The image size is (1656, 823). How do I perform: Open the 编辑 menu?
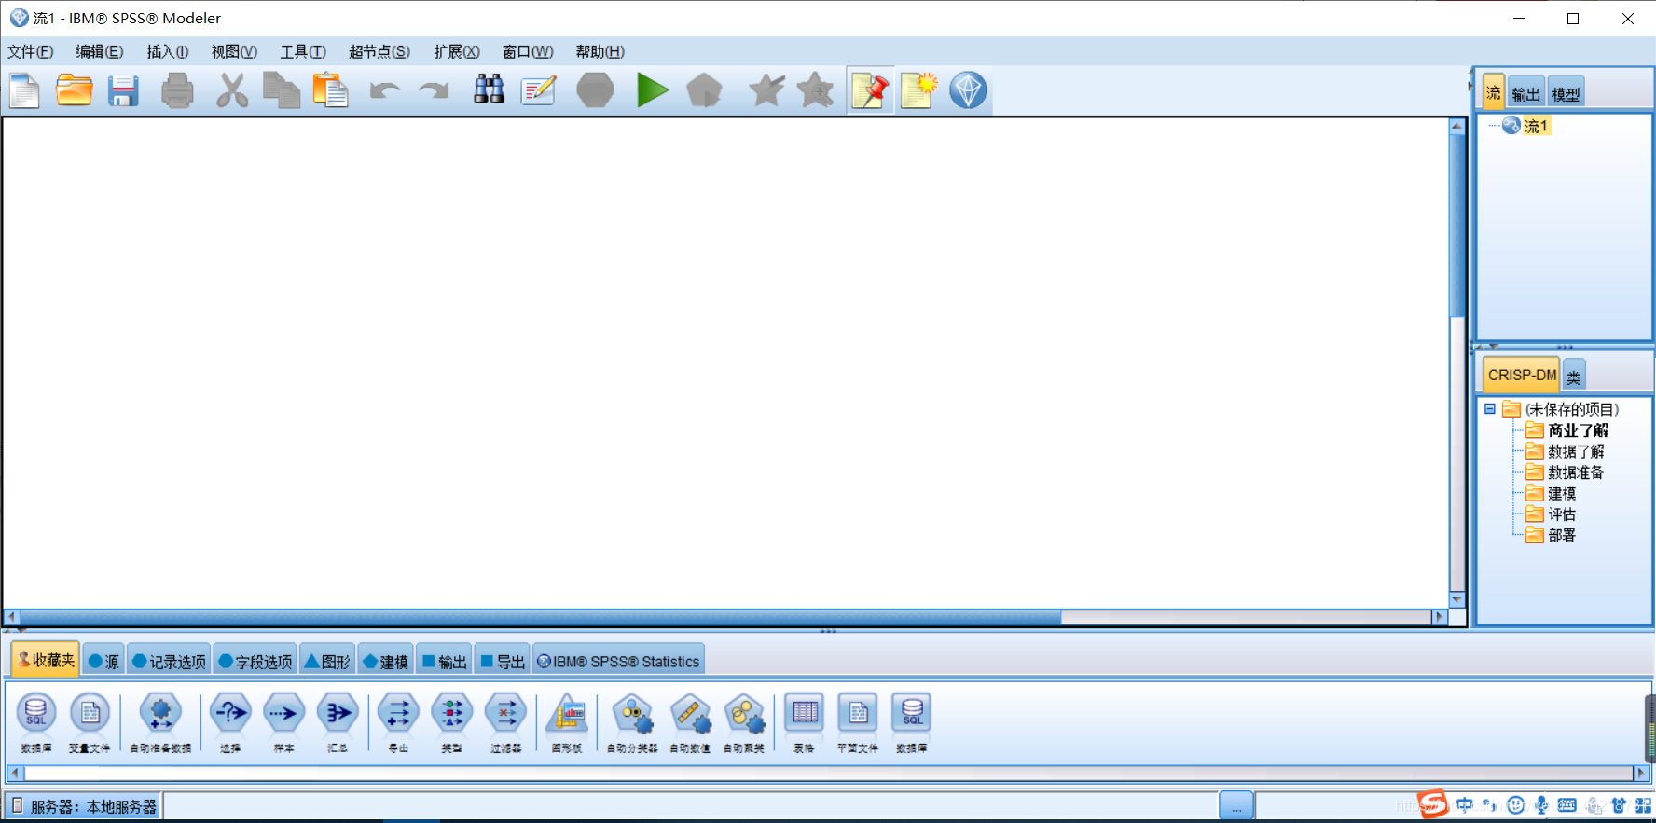(100, 51)
